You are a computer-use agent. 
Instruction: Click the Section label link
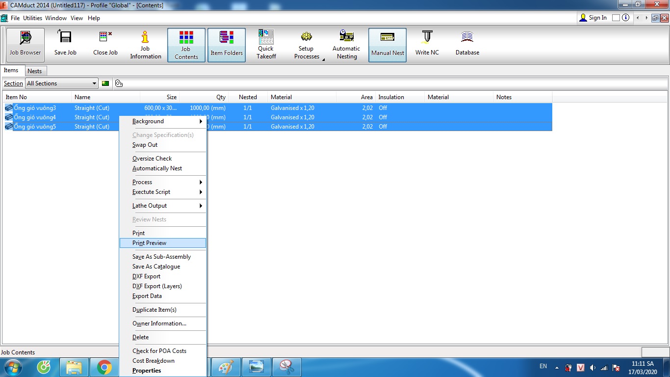point(13,83)
